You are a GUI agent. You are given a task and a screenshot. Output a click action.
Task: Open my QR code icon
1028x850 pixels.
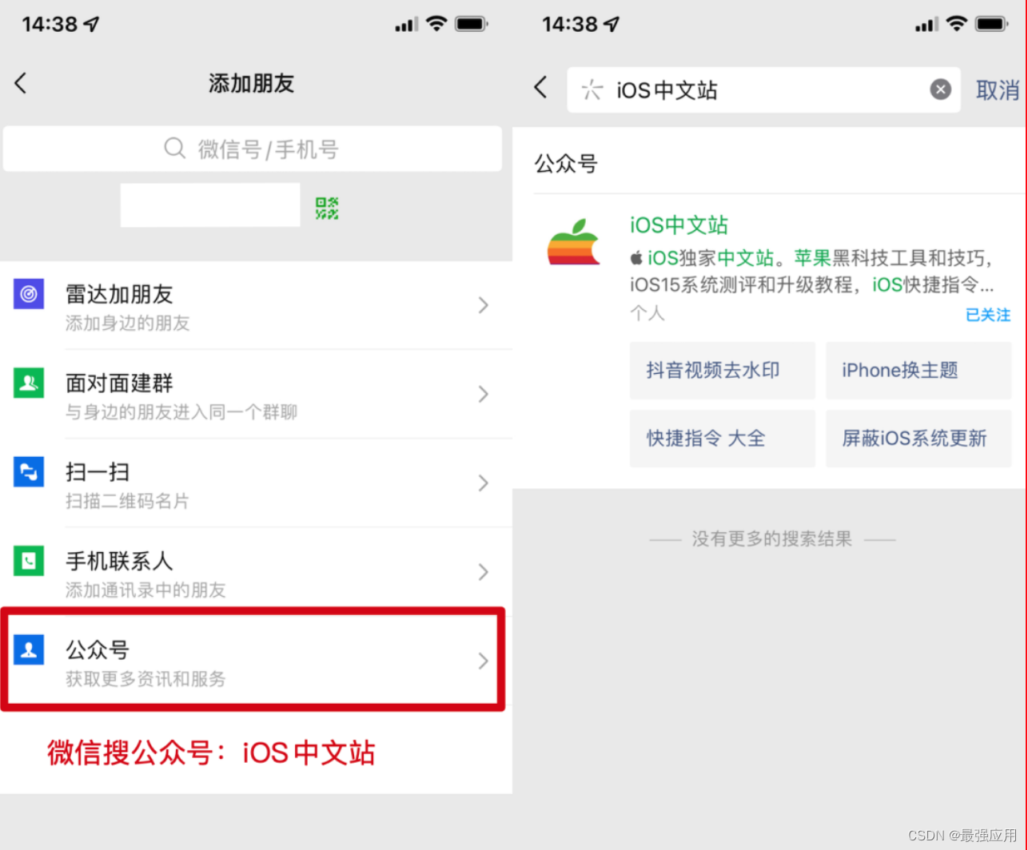[x=327, y=209]
